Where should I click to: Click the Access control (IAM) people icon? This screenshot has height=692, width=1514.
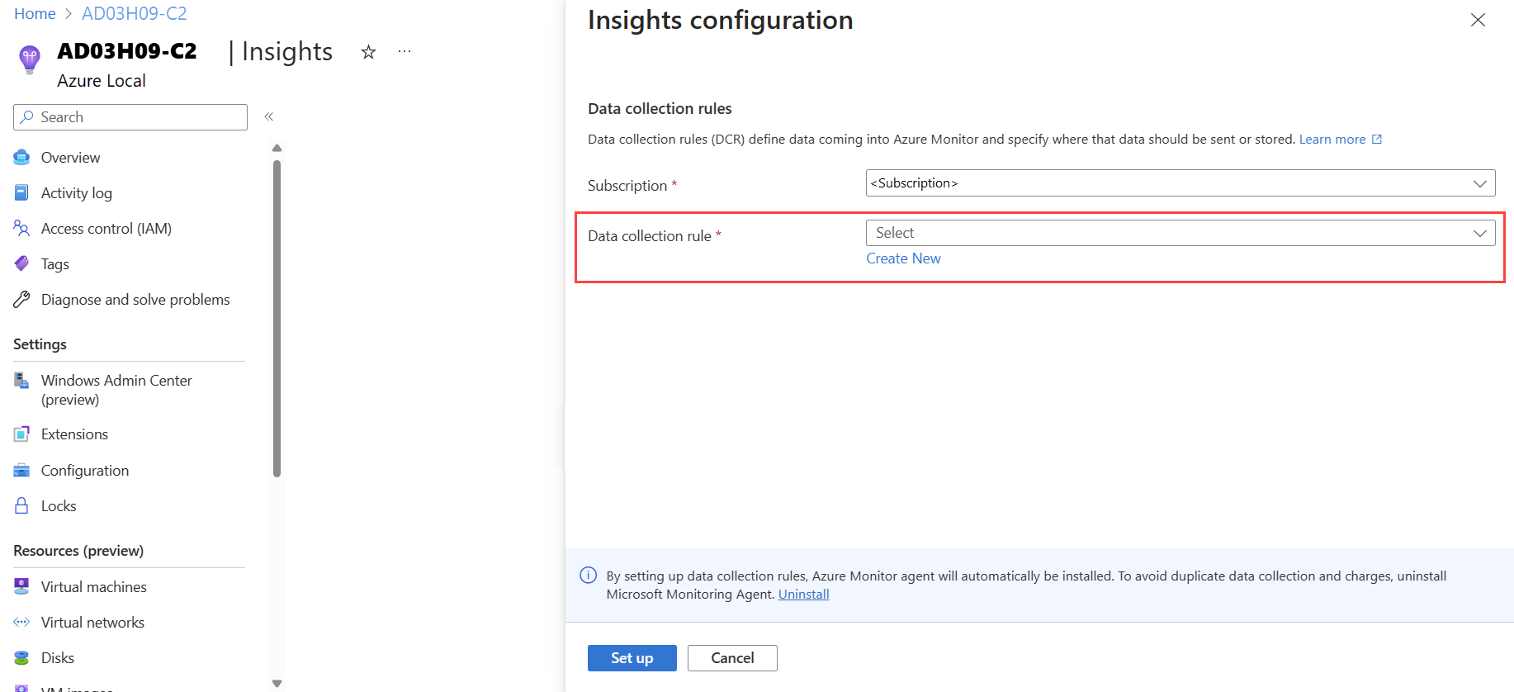click(x=21, y=229)
